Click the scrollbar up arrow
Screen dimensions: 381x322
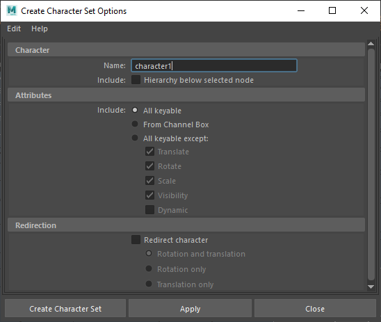click(x=371, y=44)
